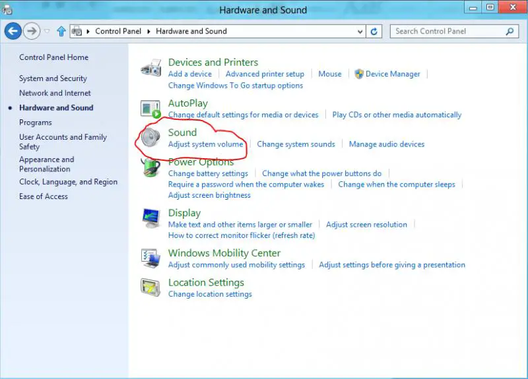Open the Display heading link
The width and height of the screenshot is (528, 379).
click(185, 213)
